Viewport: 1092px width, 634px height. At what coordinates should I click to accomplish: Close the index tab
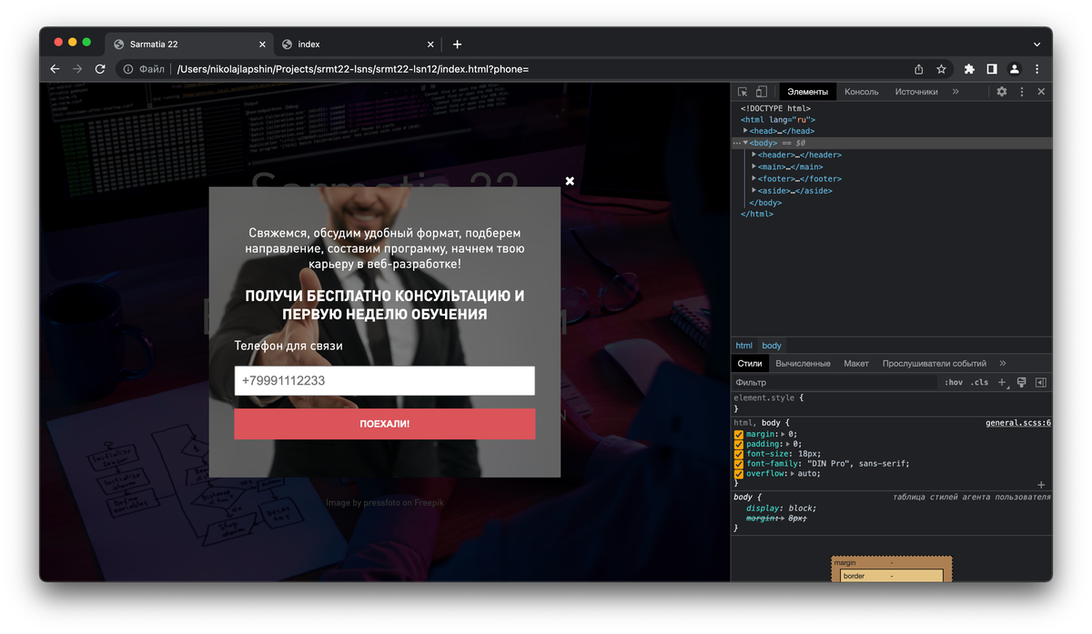431,44
